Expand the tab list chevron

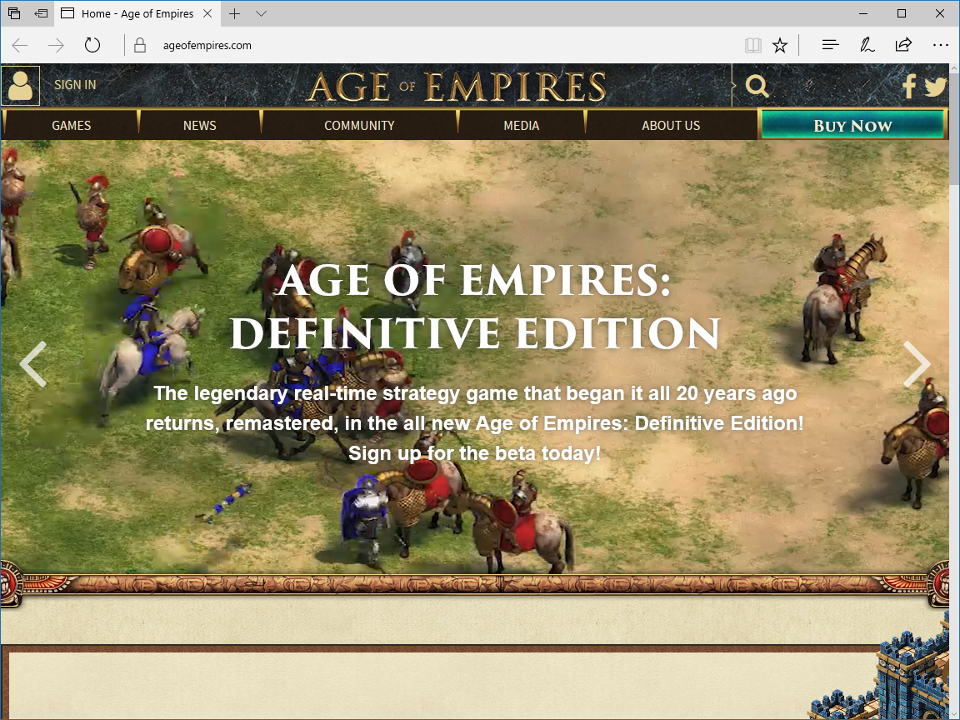(262, 14)
